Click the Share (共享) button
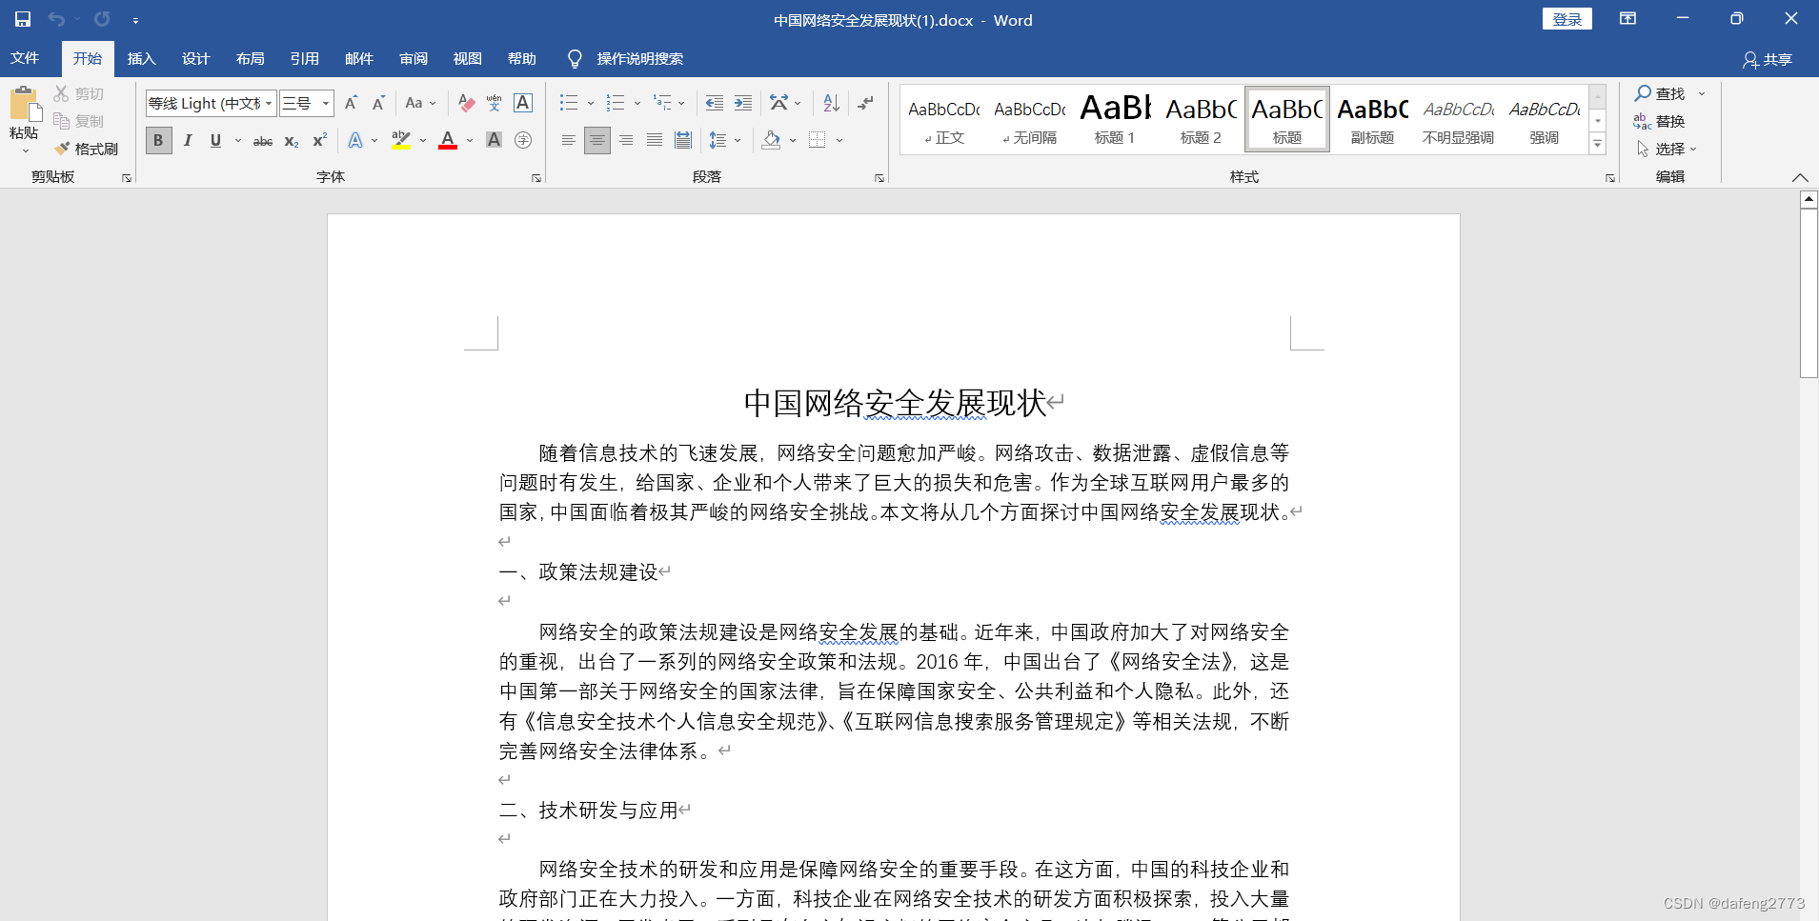The image size is (1819, 921). pos(1768,59)
